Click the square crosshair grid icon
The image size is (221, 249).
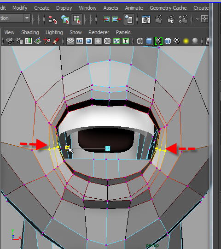(204, 19)
